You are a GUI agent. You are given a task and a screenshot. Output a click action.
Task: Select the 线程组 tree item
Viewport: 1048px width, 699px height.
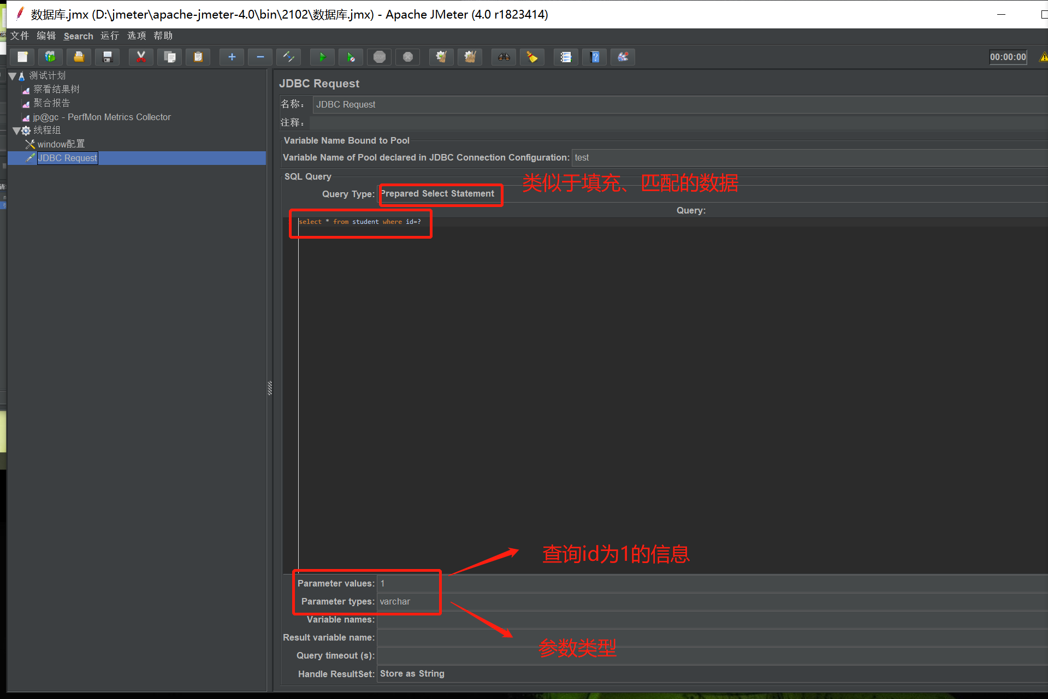[47, 131]
